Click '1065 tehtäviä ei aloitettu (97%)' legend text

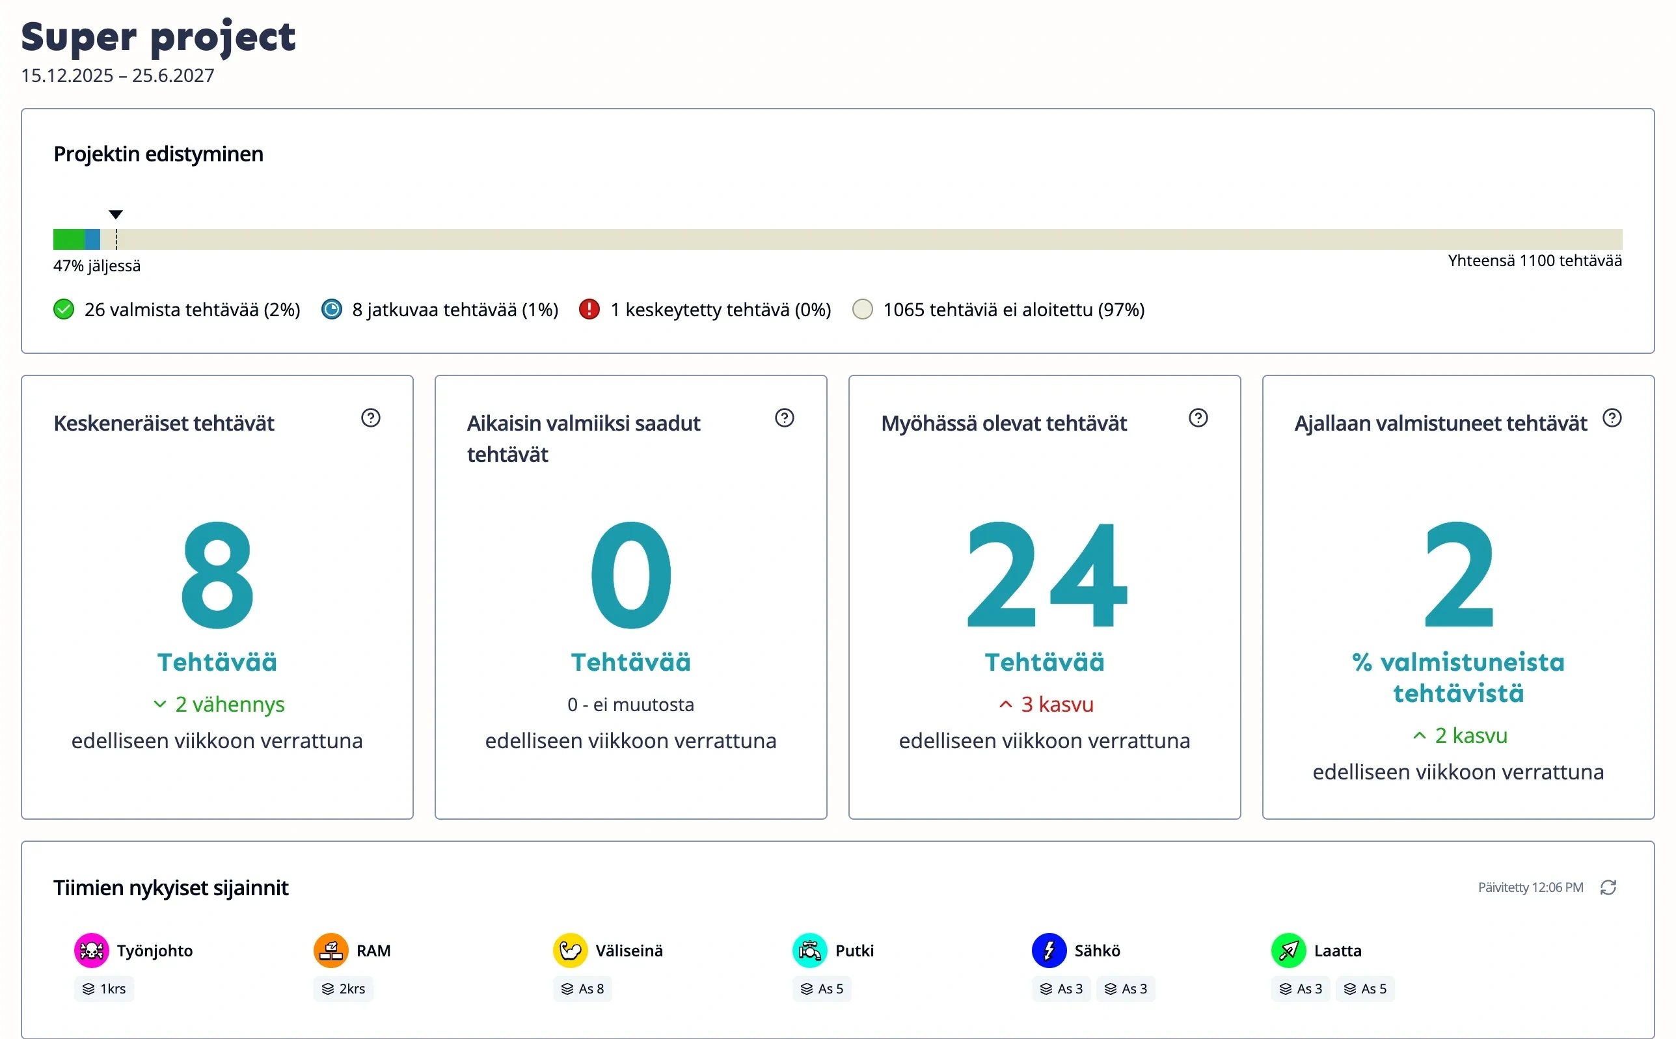tap(1014, 310)
